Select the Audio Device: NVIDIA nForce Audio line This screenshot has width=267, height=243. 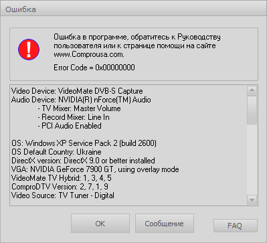(81, 100)
